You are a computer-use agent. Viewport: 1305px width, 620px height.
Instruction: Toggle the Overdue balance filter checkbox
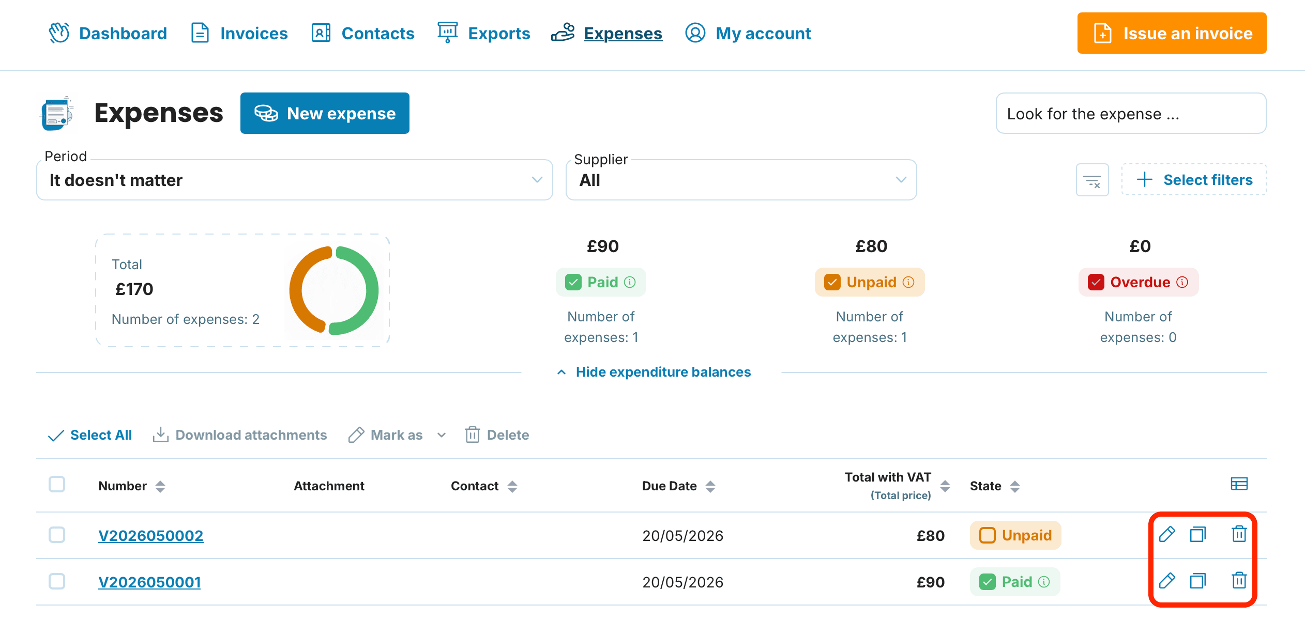click(1096, 282)
